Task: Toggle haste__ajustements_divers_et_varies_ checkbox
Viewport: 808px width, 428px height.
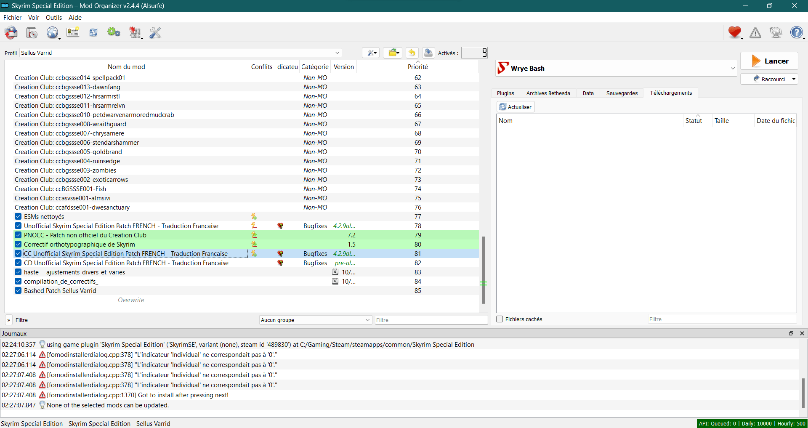Action: [18, 272]
